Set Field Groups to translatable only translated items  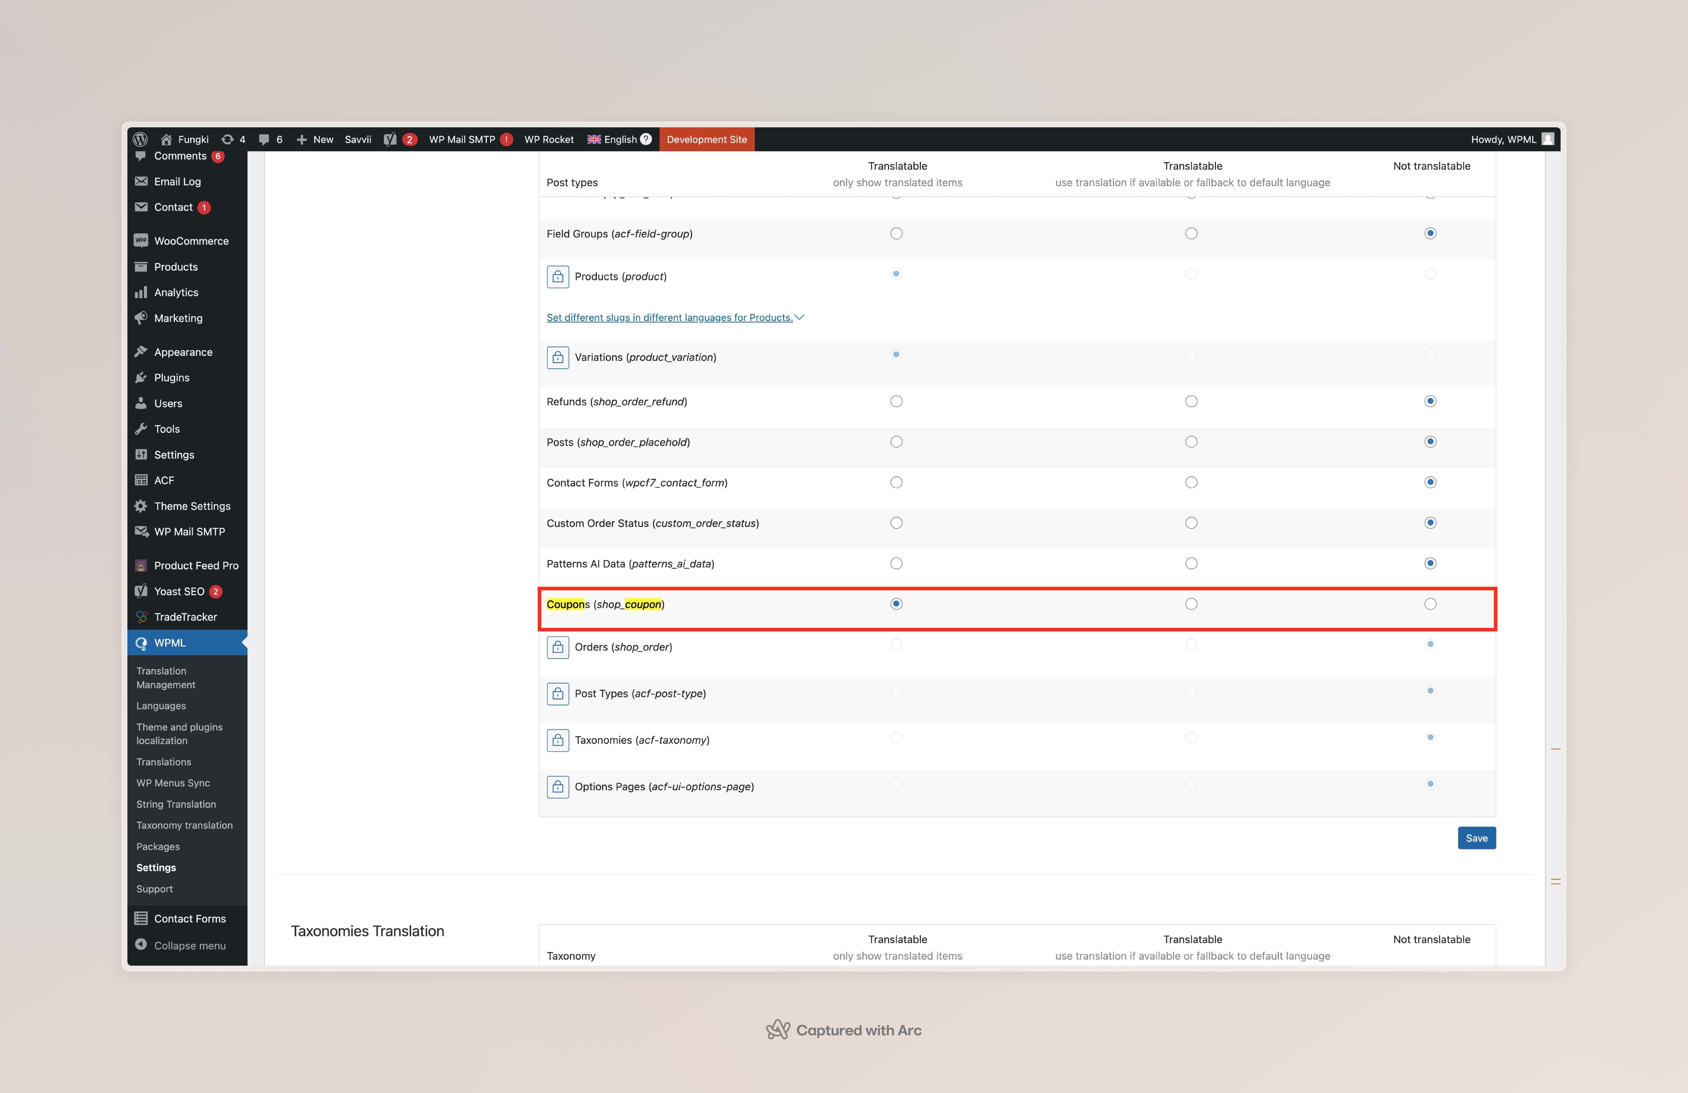pyautogui.click(x=896, y=233)
